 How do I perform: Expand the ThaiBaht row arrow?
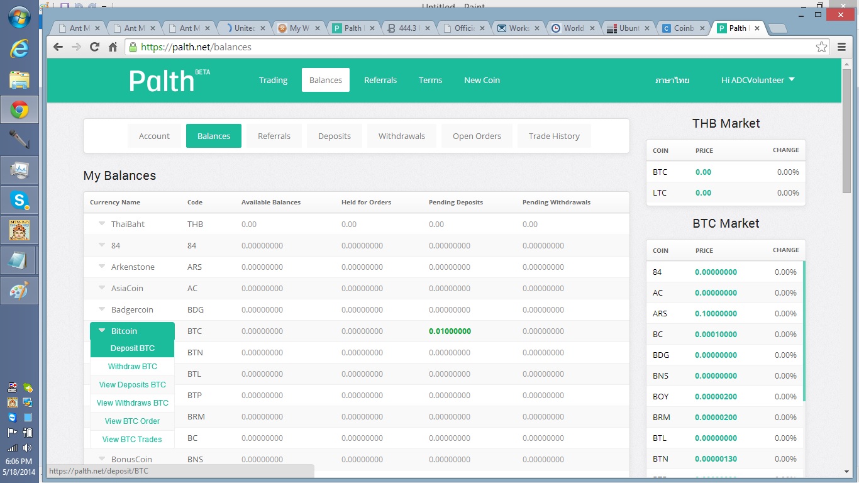102,223
